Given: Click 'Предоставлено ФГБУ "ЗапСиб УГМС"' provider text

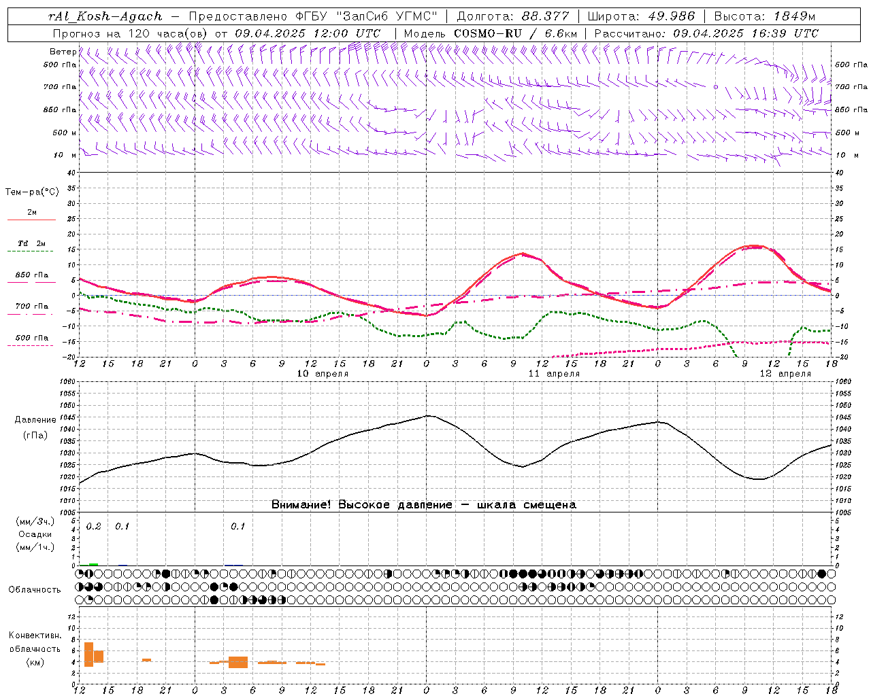Looking at the screenshot, I should pos(313,16).
